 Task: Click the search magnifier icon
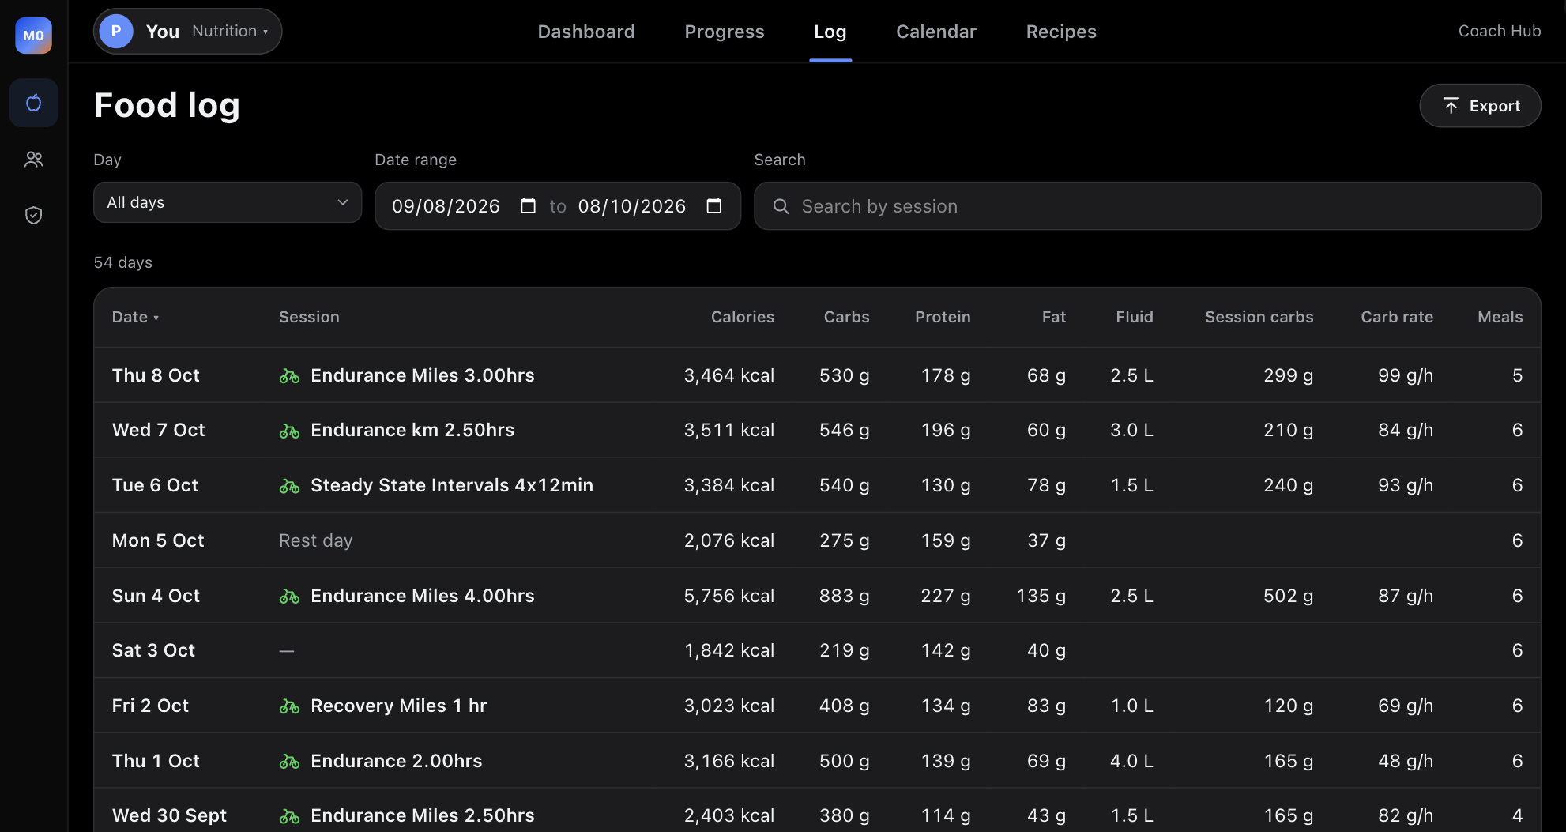tap(781, 206)
